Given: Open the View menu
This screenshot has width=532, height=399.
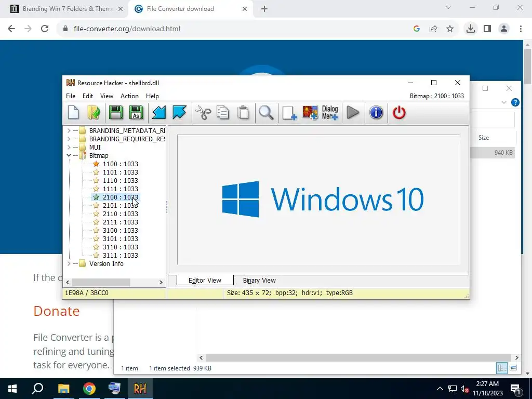Looking at the screenshot, I should point(107,96).
